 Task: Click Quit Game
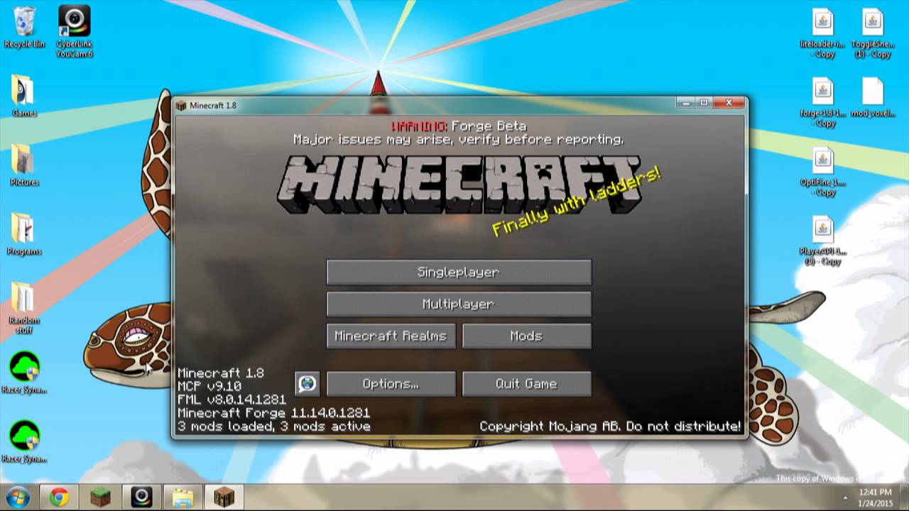(526, 384)
